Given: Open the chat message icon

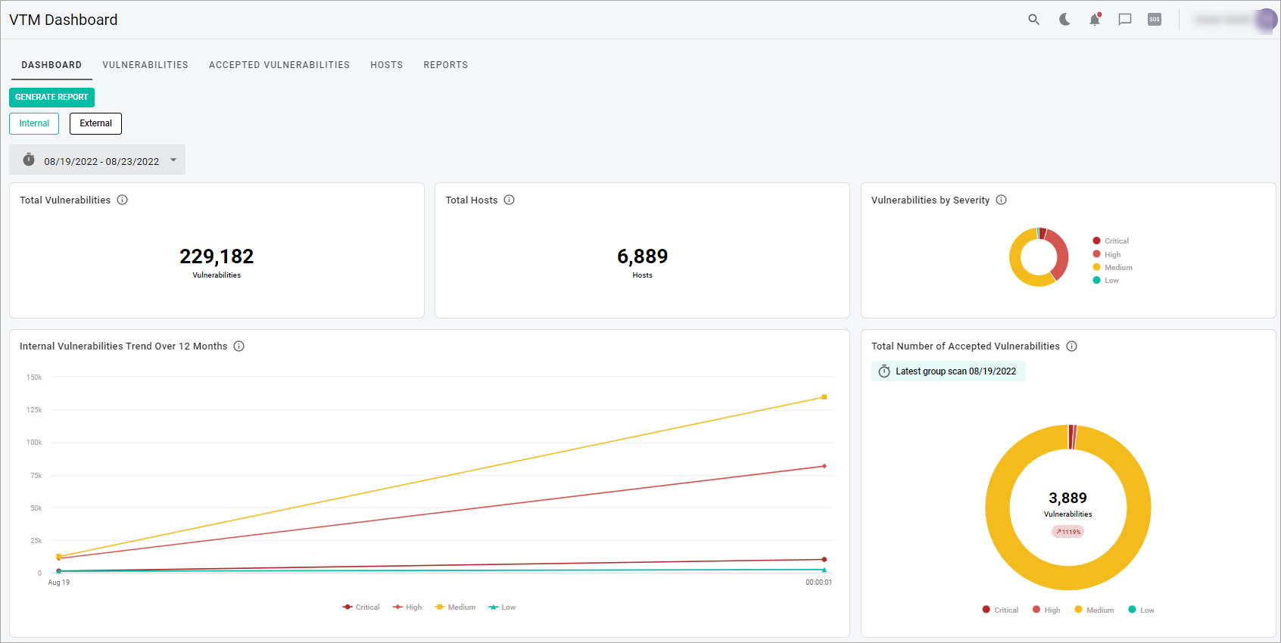Looking at the screenshot, I should (1125, 20).
